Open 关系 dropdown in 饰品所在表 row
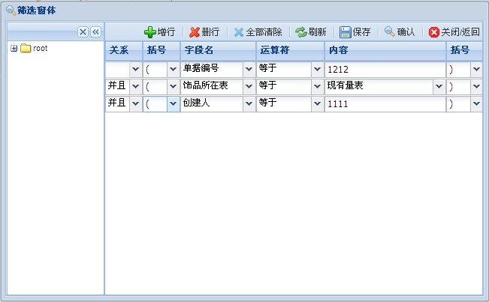 [x=136, y=86]
